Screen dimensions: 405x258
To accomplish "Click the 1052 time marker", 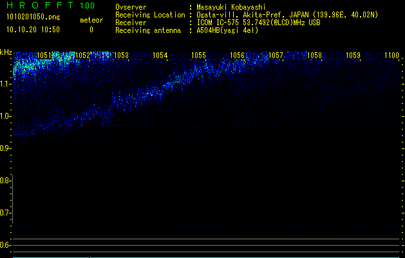I will [x=82, y=55].
